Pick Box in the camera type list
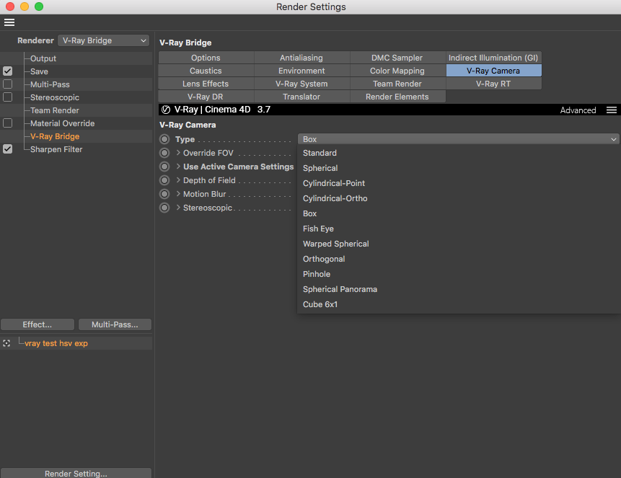621x478 pixels. click(459, 213)
